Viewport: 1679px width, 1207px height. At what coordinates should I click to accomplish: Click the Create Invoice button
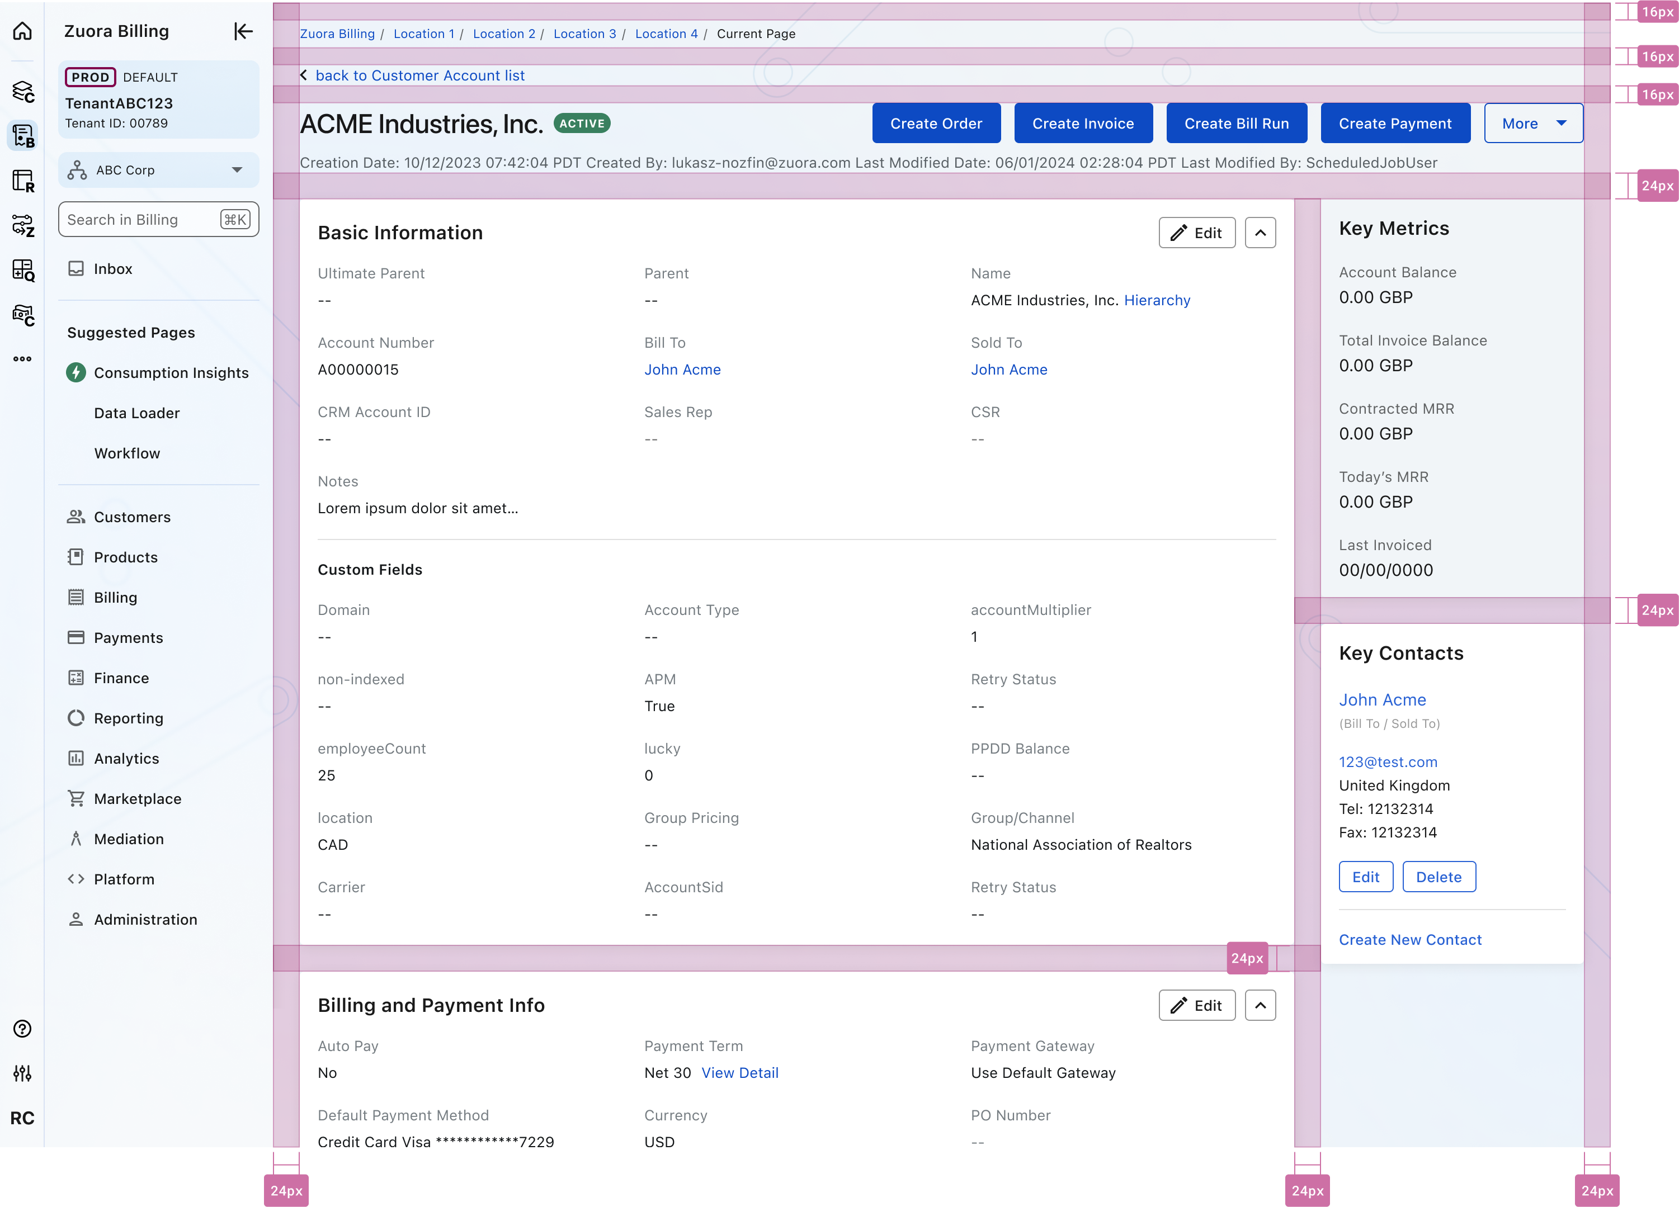[x=1082, y=124]
